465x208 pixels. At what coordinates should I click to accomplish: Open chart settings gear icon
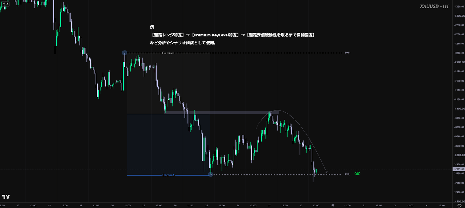[459, 206]
